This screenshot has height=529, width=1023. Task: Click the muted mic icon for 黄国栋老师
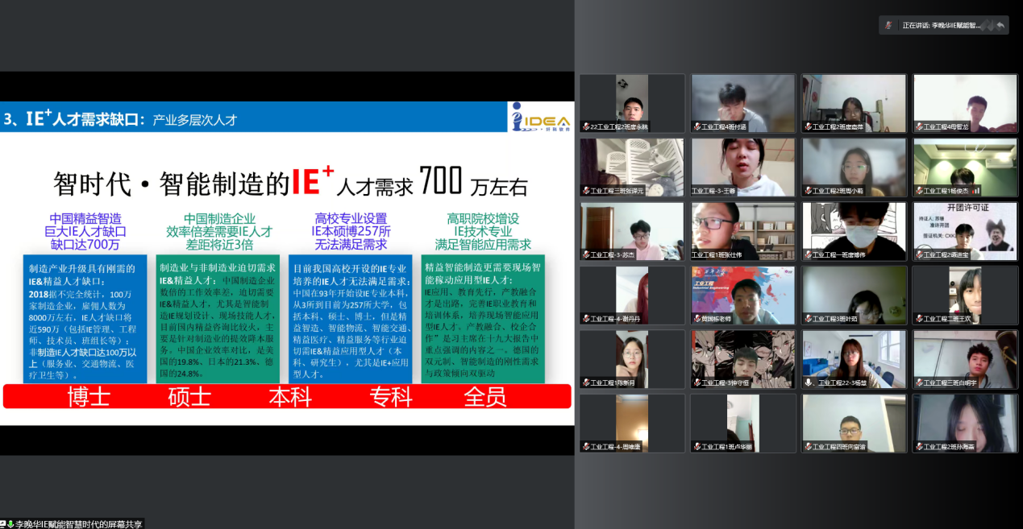point(697,319)
